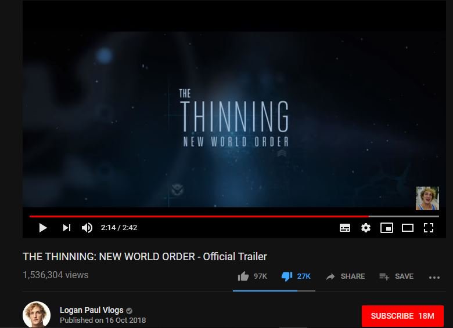Like the video with thumbs up

click(243, 276)
